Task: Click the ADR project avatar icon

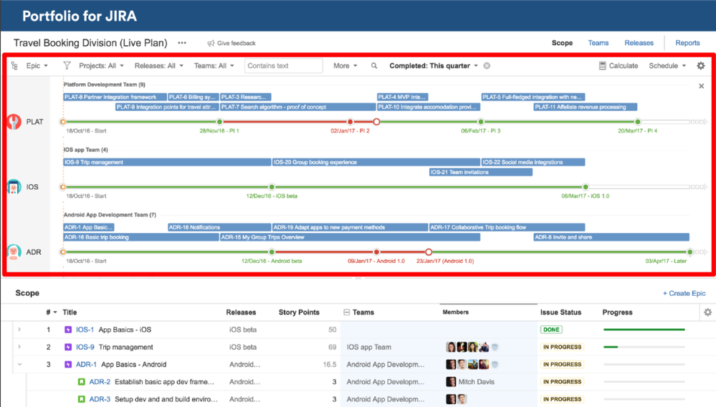Action: [14, 252]
